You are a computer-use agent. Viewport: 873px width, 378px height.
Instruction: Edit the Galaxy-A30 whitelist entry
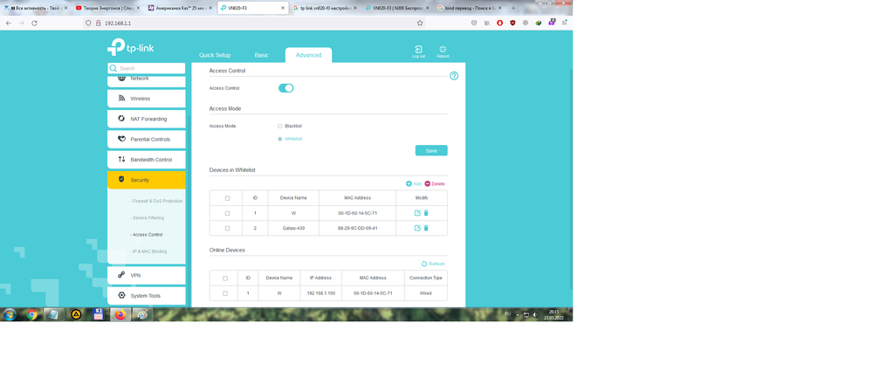(x=417, y=228)
